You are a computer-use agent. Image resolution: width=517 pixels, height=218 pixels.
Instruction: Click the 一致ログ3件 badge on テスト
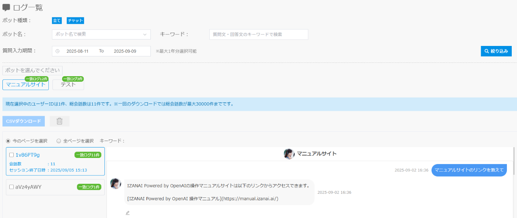[73, 79]
